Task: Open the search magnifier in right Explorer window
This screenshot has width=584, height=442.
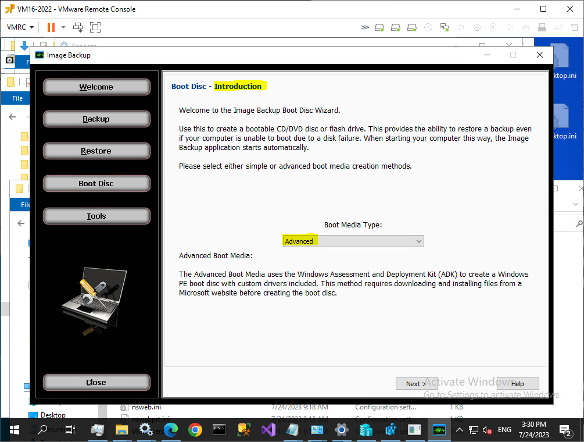Action: [579, 223]
